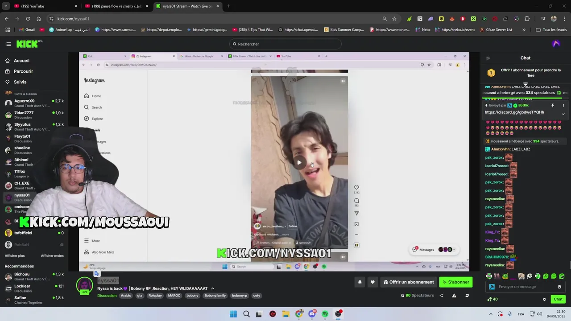Click Afficher moins under followed channels
The width and height of the screenshot is (571, 321).
[52, 255]
